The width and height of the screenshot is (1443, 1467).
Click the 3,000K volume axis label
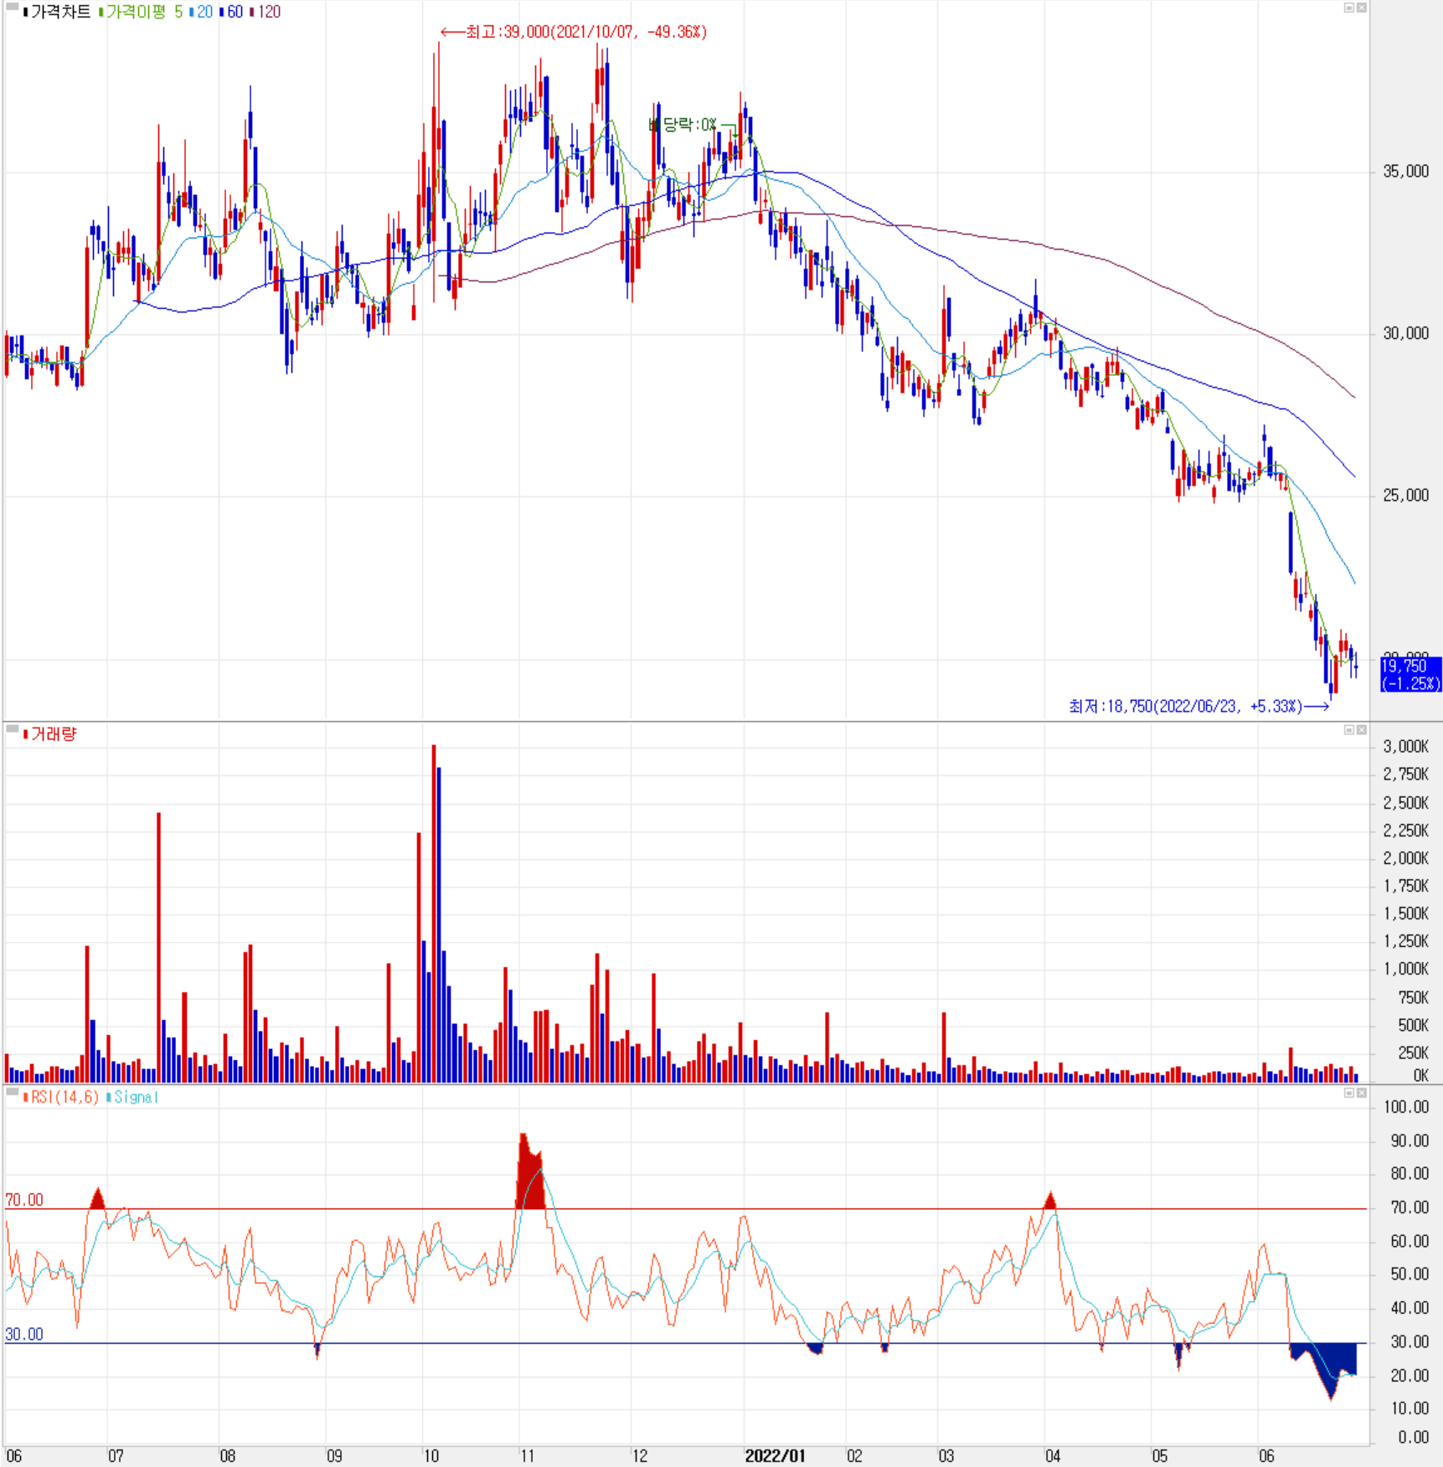tap(1406, 747)
